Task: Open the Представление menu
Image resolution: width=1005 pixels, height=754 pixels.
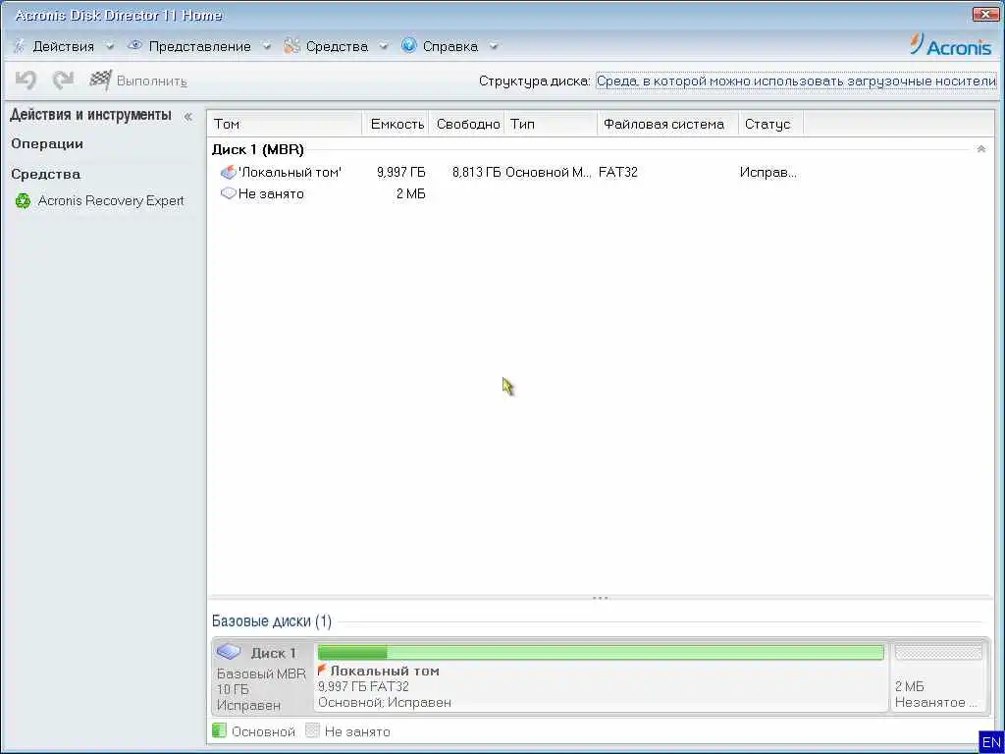Action: pyautogui.click(x=199, y=46)
